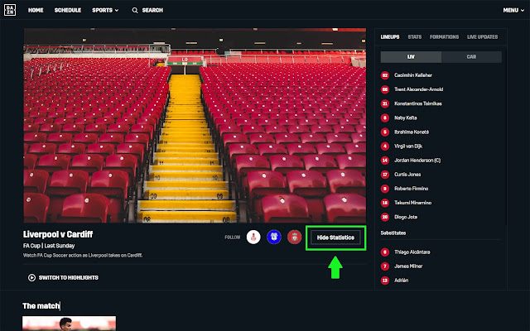Open the match thumbnail under The match
530x331 pixels.
click(69, 324)
